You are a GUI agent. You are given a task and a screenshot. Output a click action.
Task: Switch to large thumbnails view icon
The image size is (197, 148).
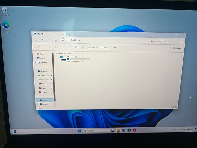176,107
